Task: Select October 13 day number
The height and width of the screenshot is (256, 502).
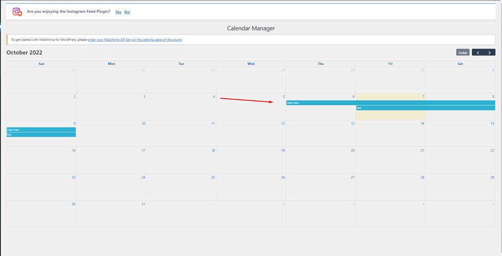Action: [353, 123]
